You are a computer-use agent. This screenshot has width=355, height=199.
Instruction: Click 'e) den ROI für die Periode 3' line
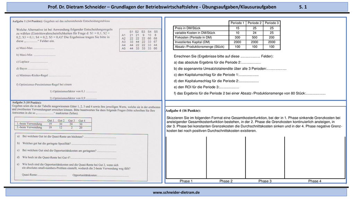[207, 87]
